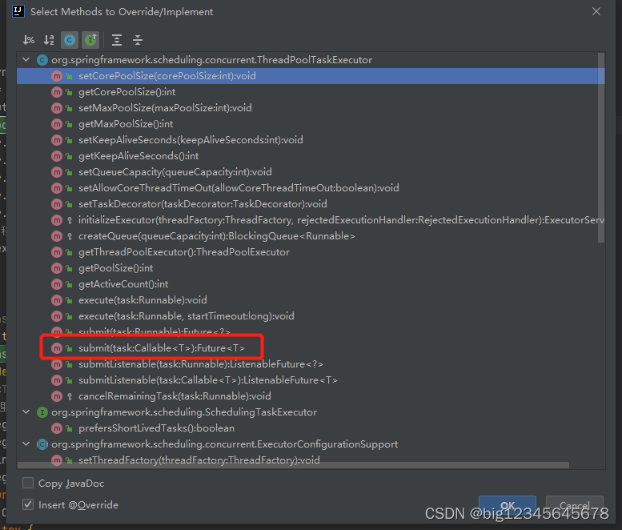Select the initializeExecutor method row
This screenshot has height=530, width=622.
click(x=311, y=220)
